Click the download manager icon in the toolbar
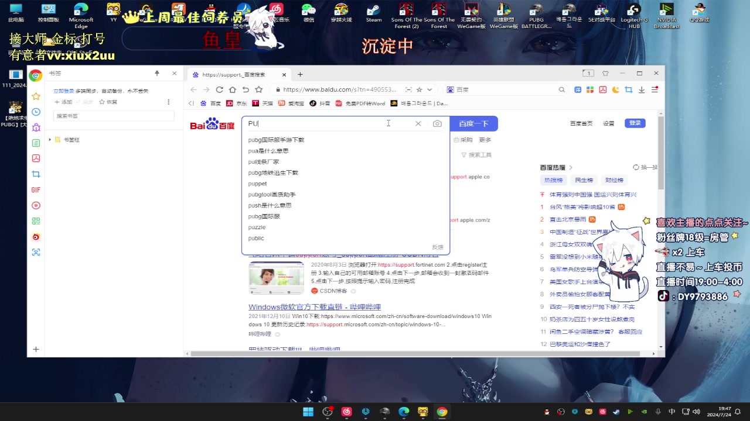This screenshot has width=750, height=421. 641,89
